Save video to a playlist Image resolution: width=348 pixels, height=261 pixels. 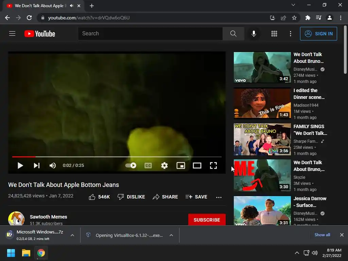[x=196, y=197]
